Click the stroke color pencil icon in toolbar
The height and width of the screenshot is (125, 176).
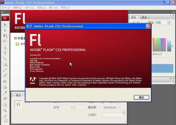tap(5, 116)
